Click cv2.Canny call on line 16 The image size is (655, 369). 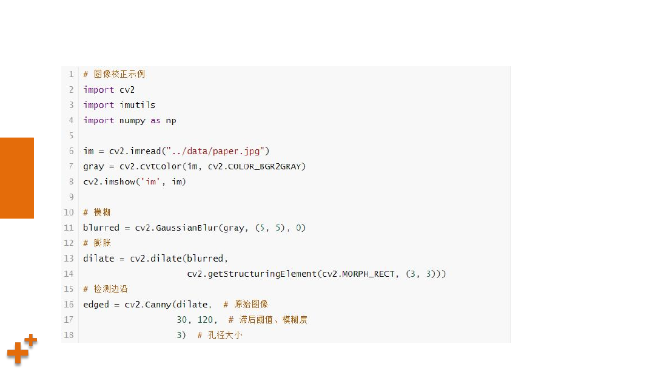click(168, 304)
